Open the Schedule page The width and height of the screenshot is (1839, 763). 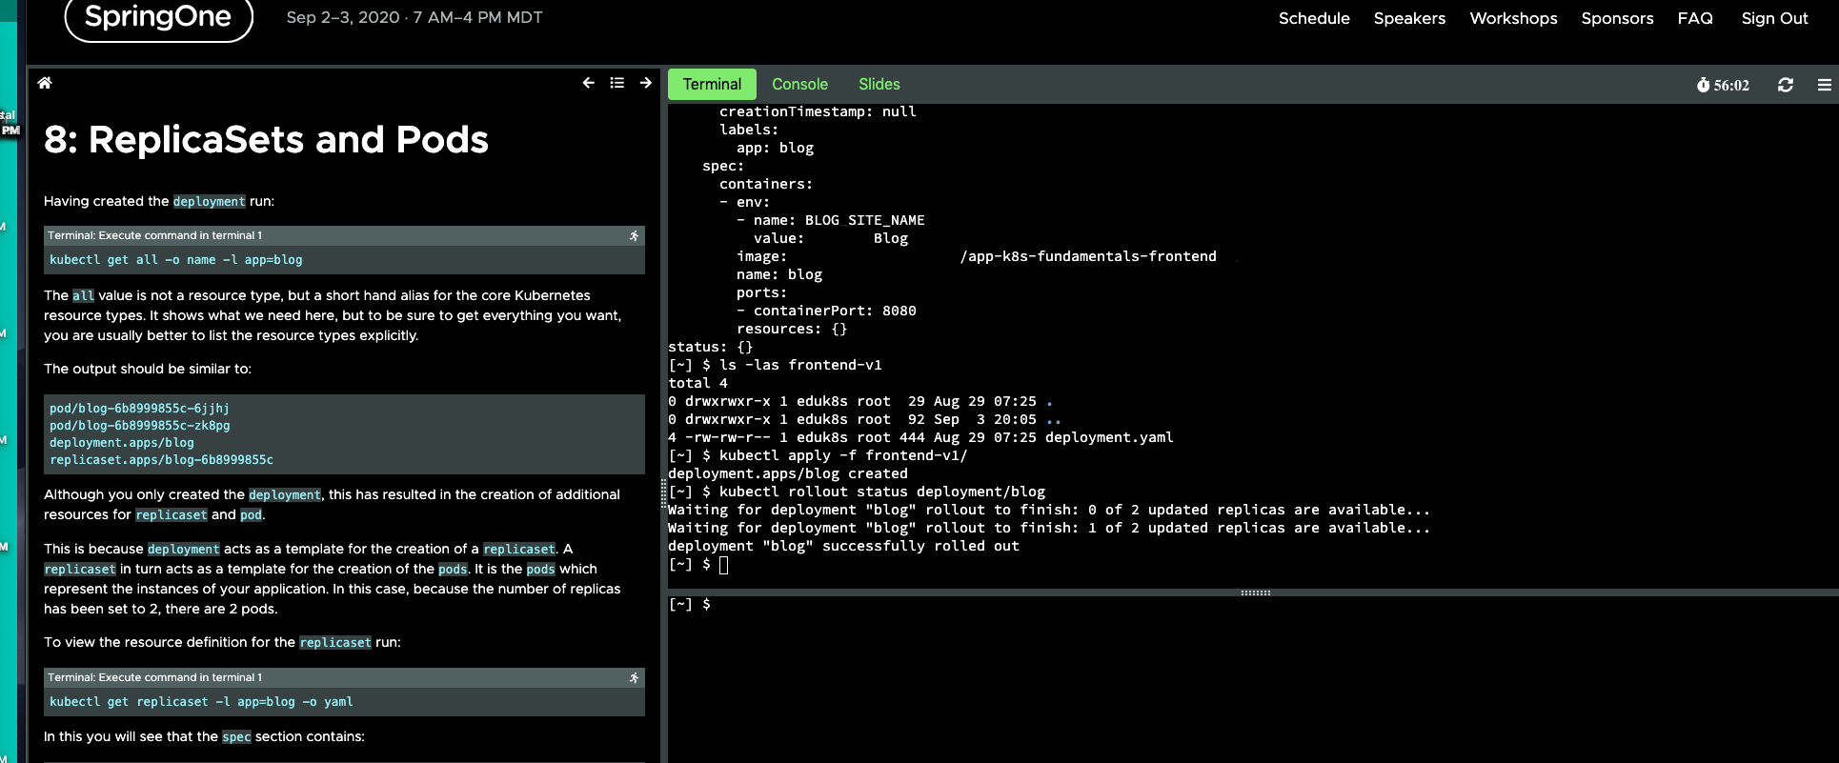[x=1313, y=18]
